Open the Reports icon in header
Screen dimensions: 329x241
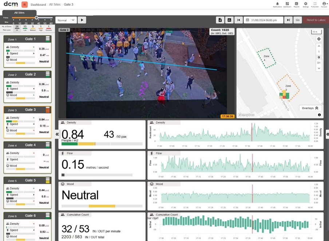[x=297, y=4]
